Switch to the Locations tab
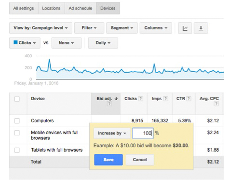The image size is (229, 180). (51, 8)
